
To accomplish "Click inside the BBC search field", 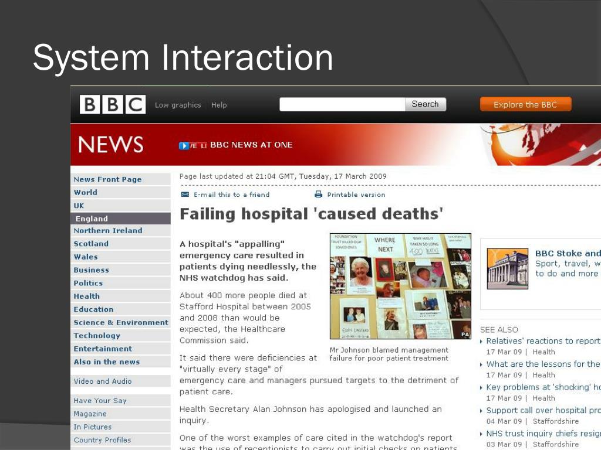I will click(x=342, y=104).
